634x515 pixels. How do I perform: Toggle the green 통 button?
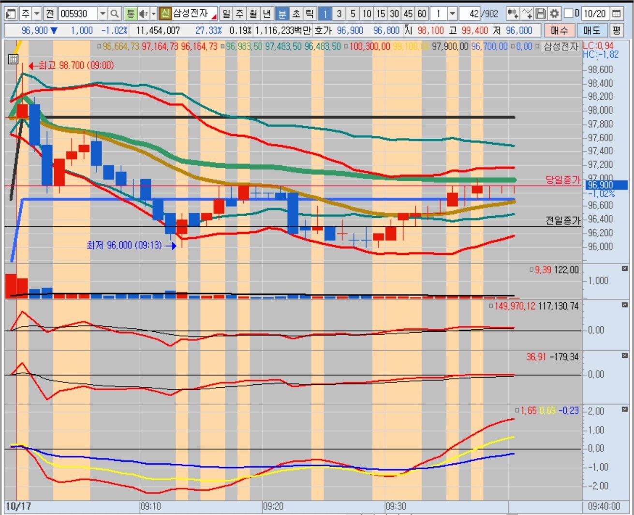point(130,14)
